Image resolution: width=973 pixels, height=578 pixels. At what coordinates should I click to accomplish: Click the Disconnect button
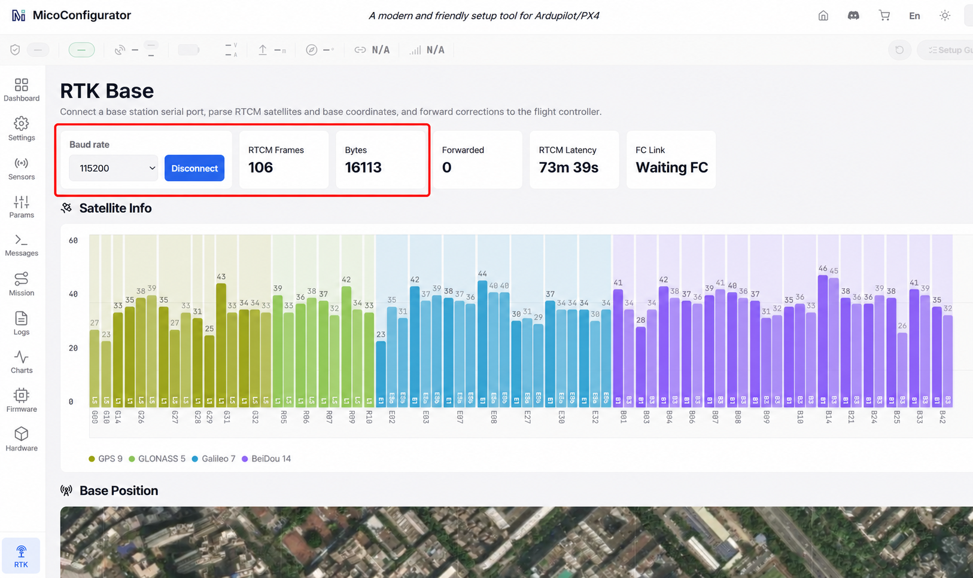[194, 168]
